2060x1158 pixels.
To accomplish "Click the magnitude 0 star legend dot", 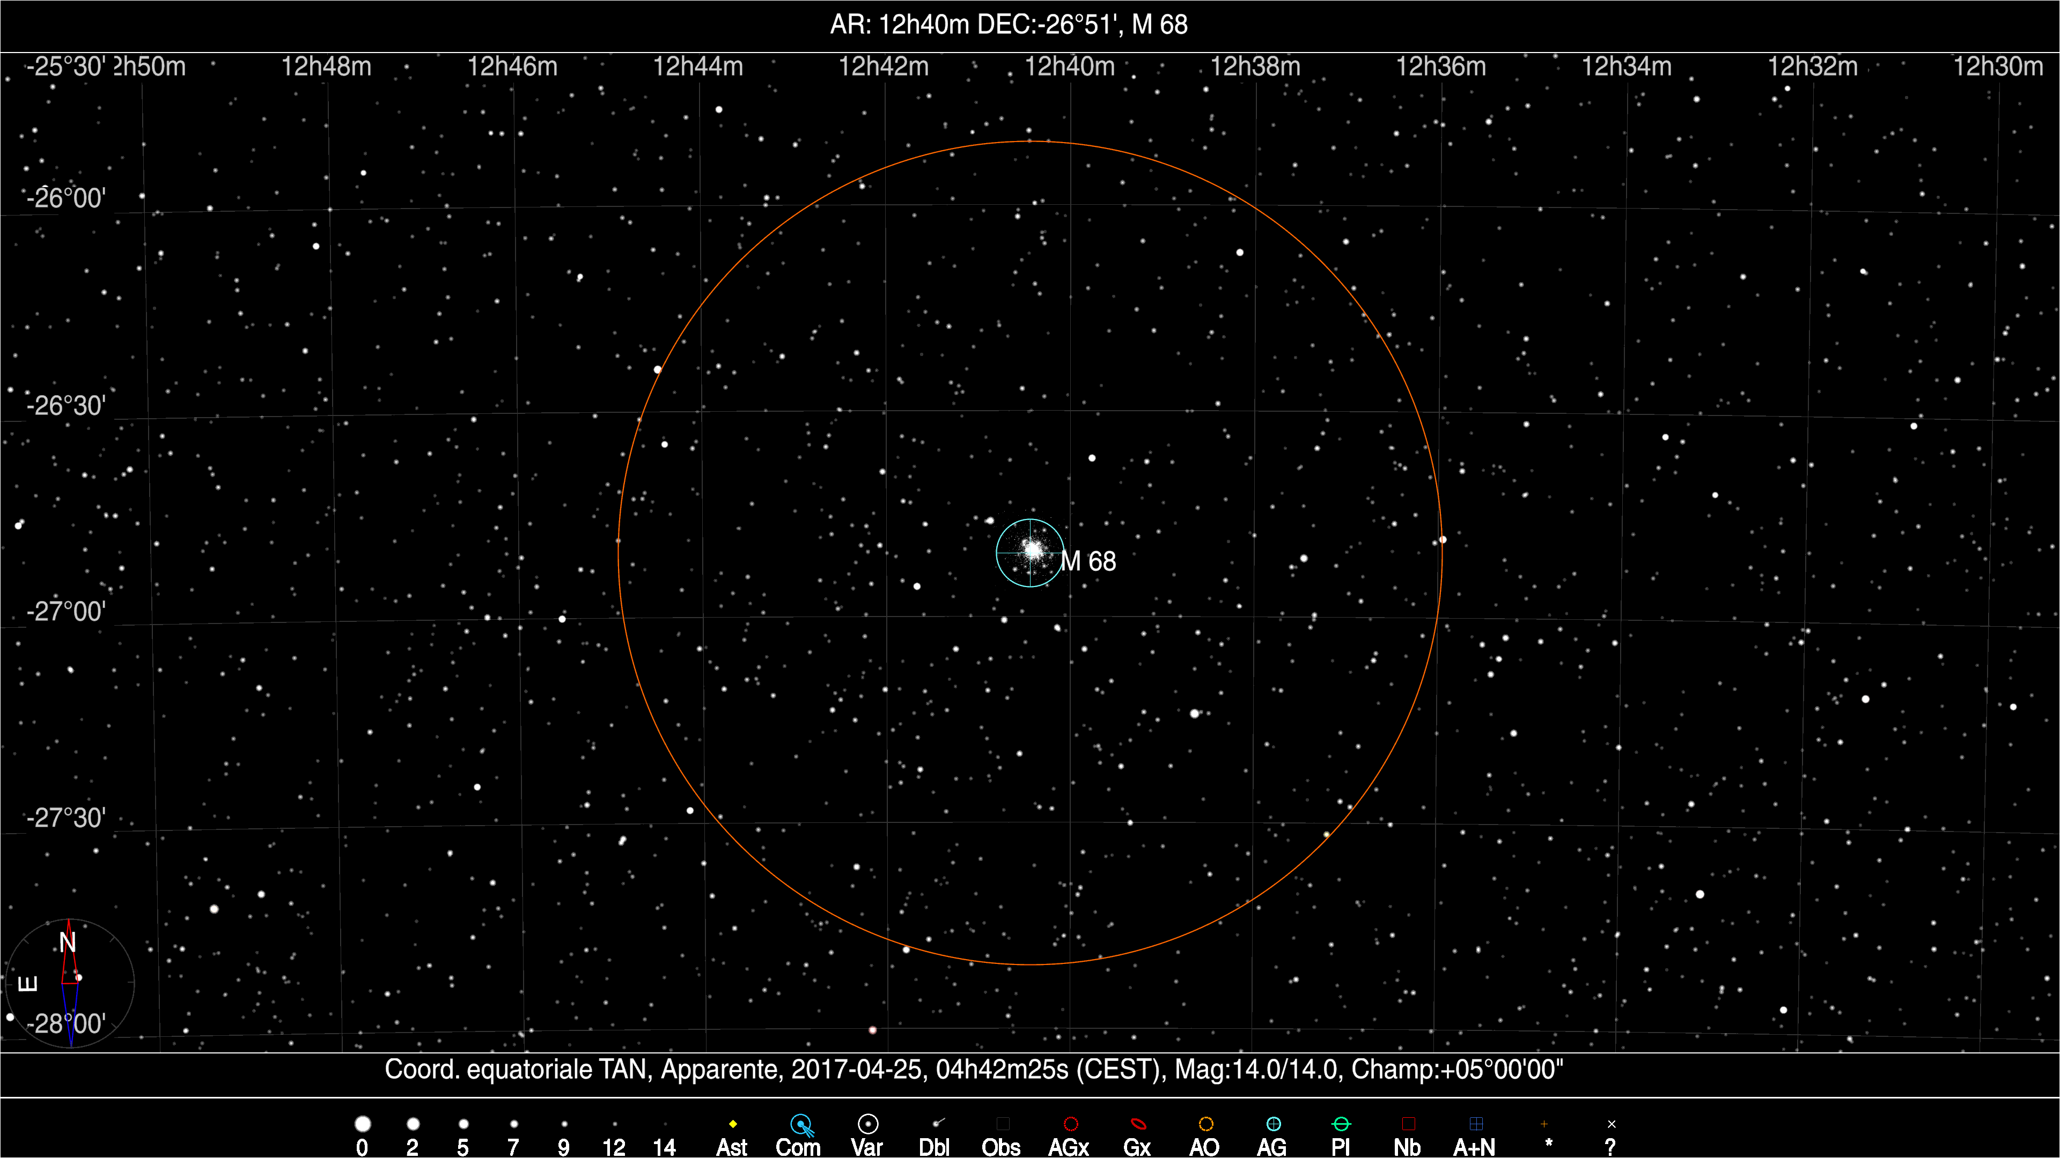I will 362,1124.
